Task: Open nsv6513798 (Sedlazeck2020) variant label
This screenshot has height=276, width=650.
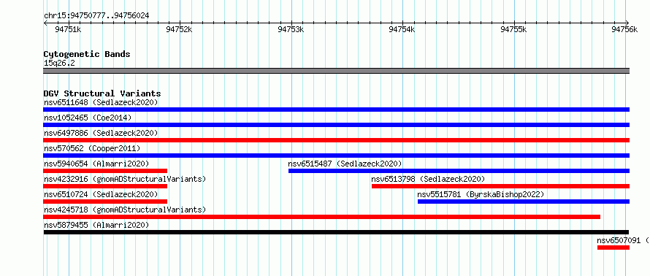Action: 428,179
